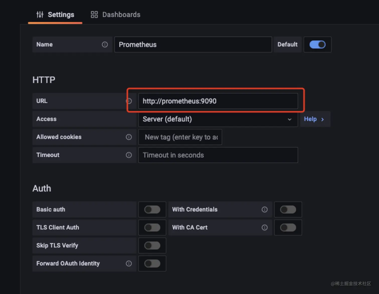Toggle the With CA Cert switch
The image size is (379, 294).
288,227
